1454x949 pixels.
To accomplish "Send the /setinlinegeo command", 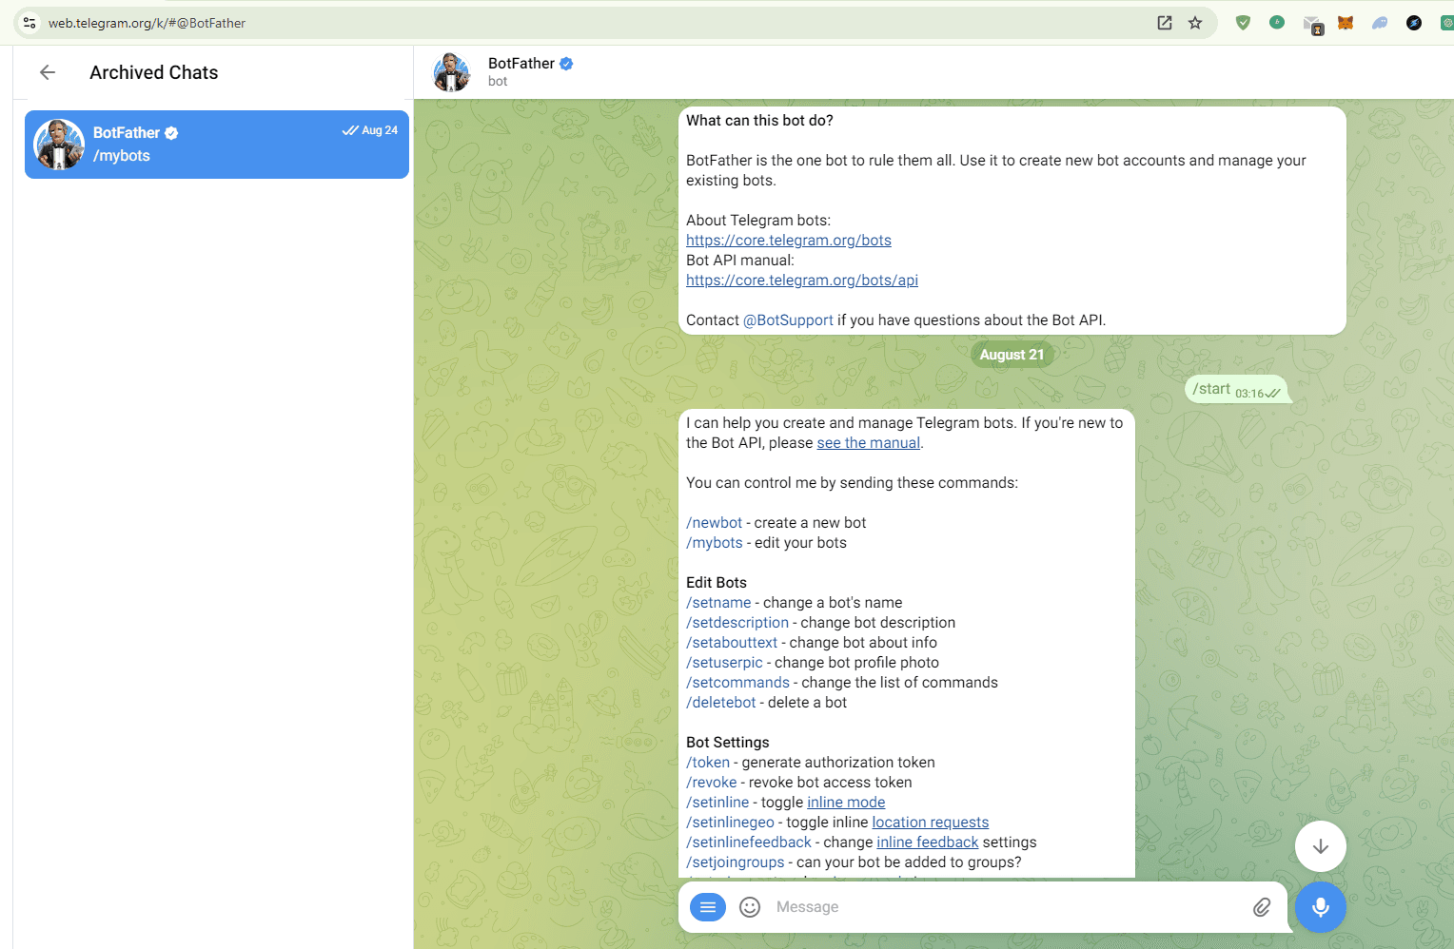I will click(x=730, y=823).
